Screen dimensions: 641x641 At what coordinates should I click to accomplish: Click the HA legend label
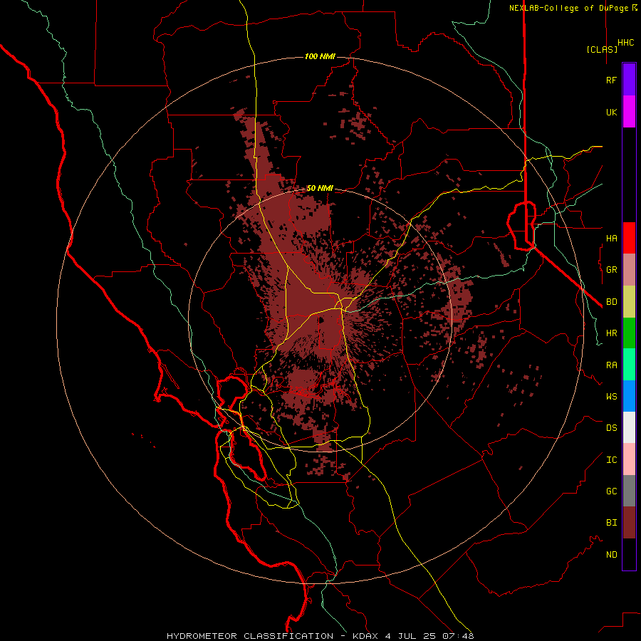point(611,238)
